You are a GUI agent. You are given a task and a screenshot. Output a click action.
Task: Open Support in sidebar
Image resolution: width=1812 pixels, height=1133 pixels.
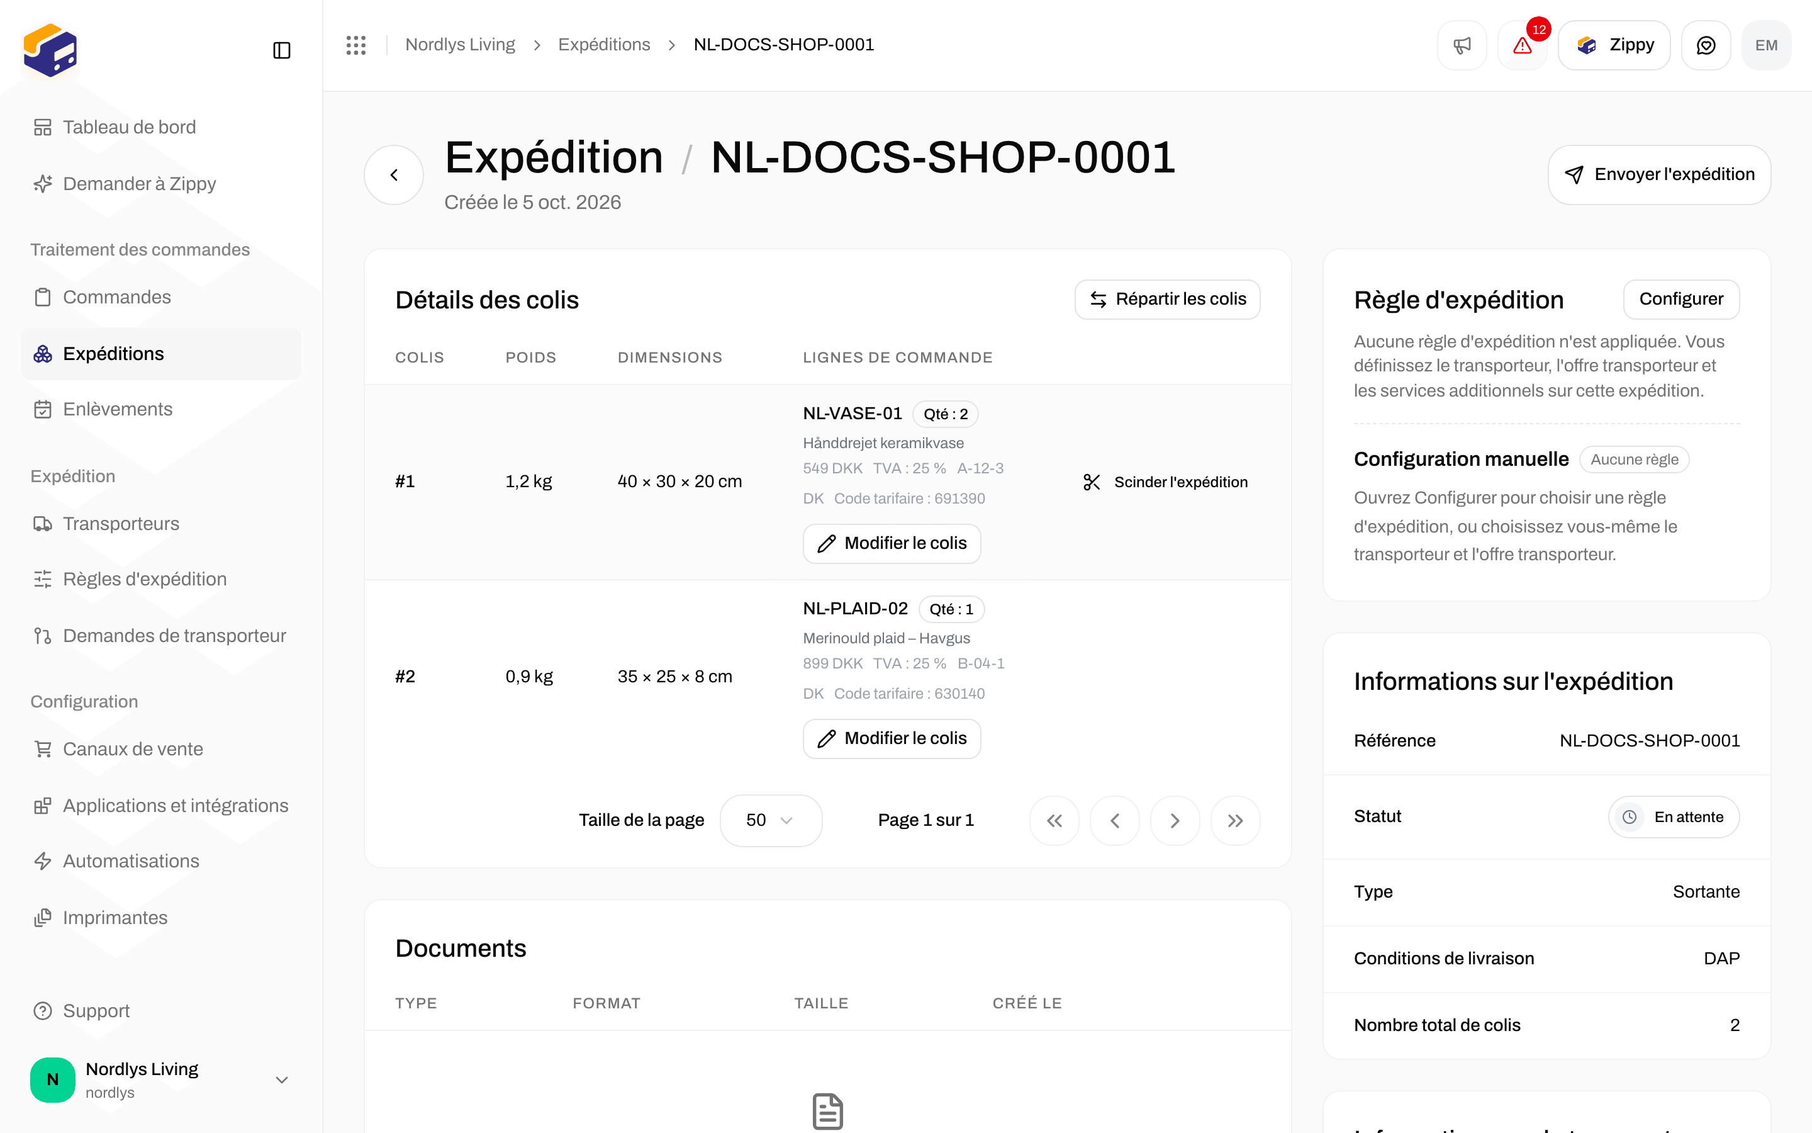[161, 1011]
